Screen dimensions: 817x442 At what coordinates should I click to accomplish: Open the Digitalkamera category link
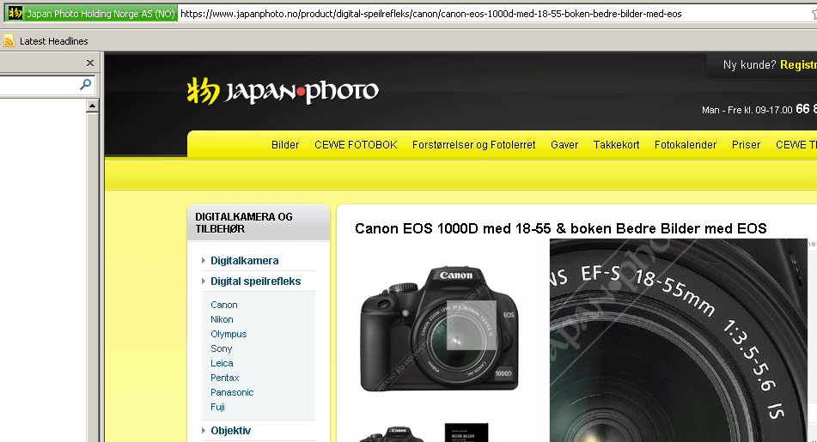tap(244, 261)
